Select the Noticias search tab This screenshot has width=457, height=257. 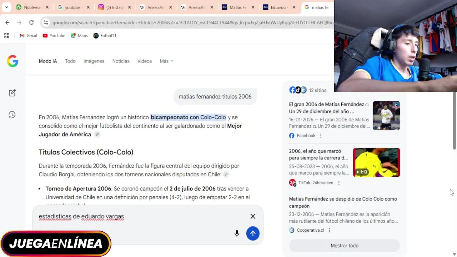(x=121, y=61)
